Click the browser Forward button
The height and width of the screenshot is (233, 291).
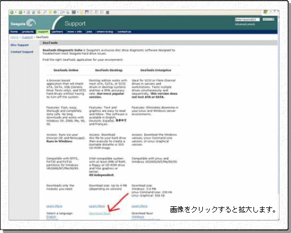(20, 13)
